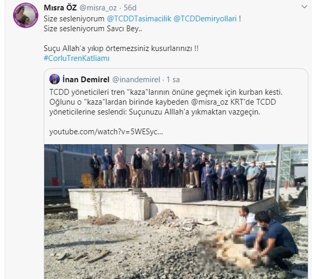The width and height of the screenshot is (312, 279).
Task: Visit the @TCDDemiryollari mention
Action: coord(205,19)
